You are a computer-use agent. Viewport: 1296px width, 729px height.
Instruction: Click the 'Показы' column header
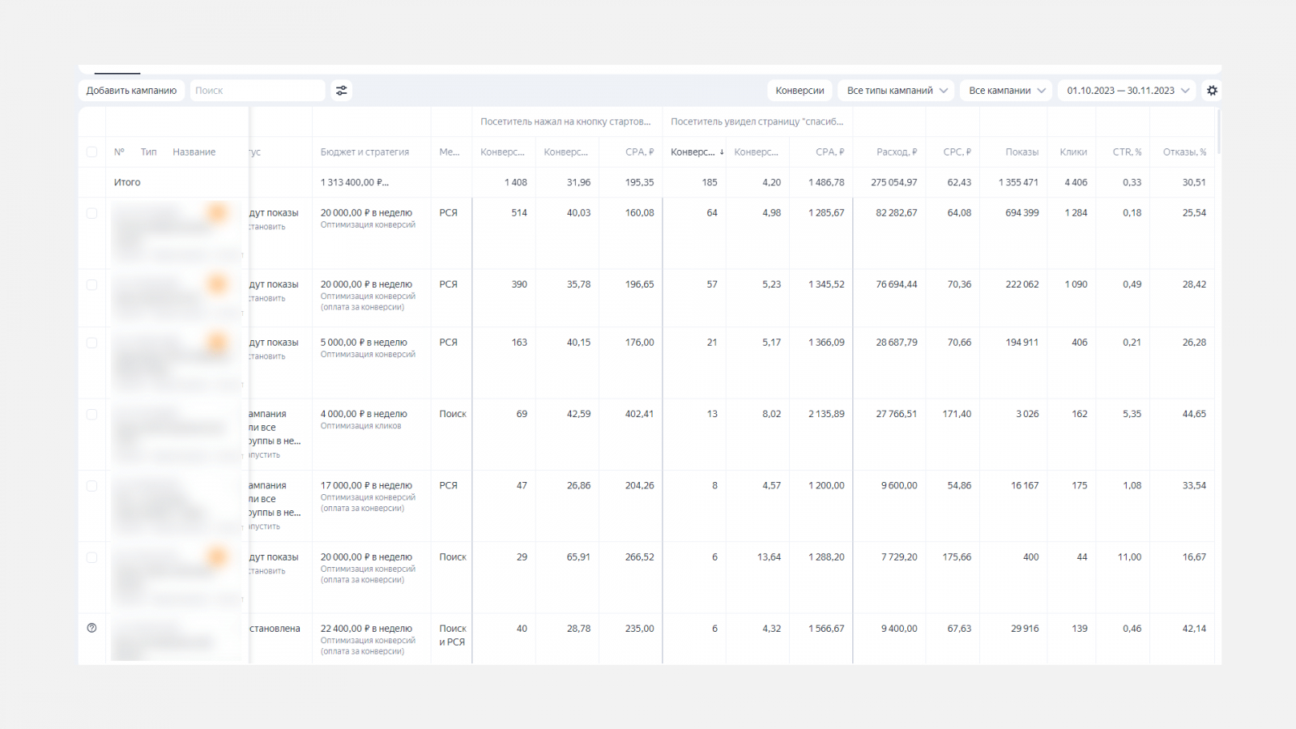1021,152
